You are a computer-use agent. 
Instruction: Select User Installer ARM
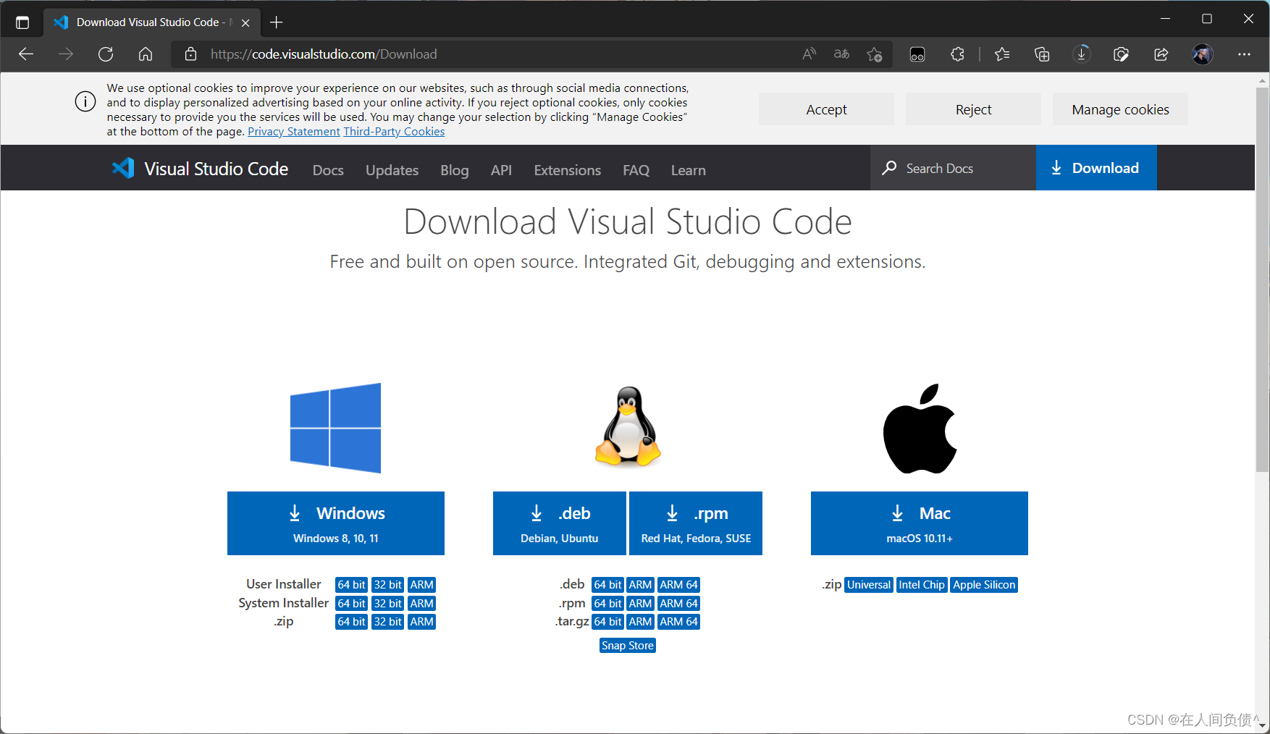[x=421, y=585]
